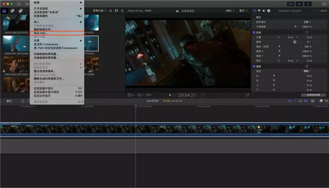Show the titles and generators sidebar icon
This screenshot has width=329, height=188.
tap(20, 11)
